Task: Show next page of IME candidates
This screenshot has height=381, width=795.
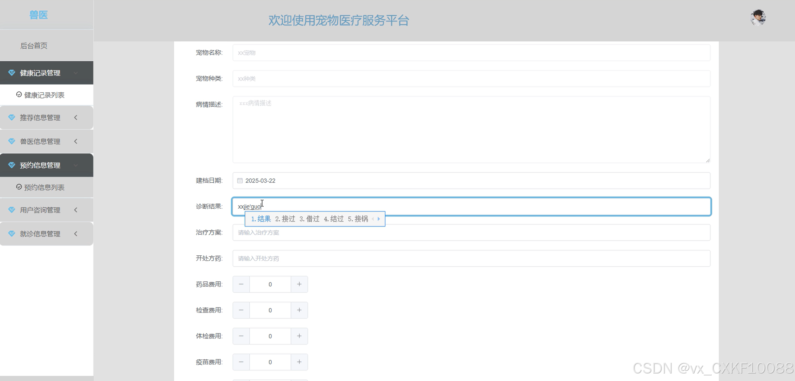Action: pos(379,219)
